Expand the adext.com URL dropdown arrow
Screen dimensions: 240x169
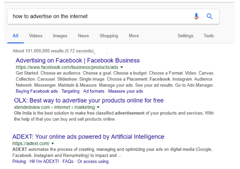(x=53, y=144)
